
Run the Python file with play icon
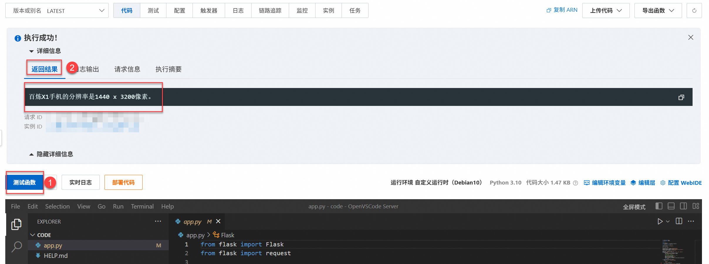pyautogui.click(x=660, y=221)
